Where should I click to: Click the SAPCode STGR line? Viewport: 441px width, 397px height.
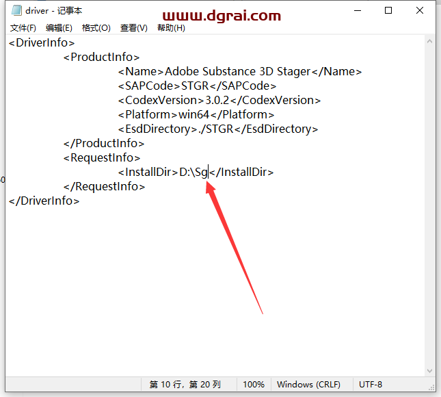click(x=197, y=86)
